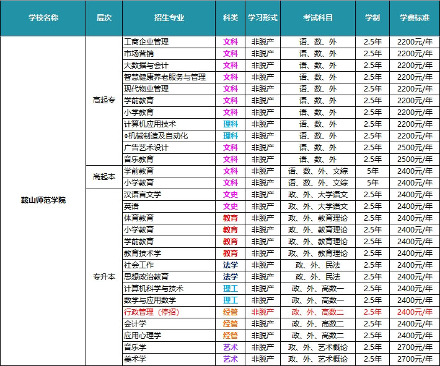440x366 pixels.
Task: Click the 大数据与会计 major cell
Action: 169,66
